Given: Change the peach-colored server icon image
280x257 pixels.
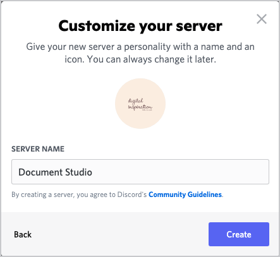Looking at the screenshot, I should [x=140, y=104].
